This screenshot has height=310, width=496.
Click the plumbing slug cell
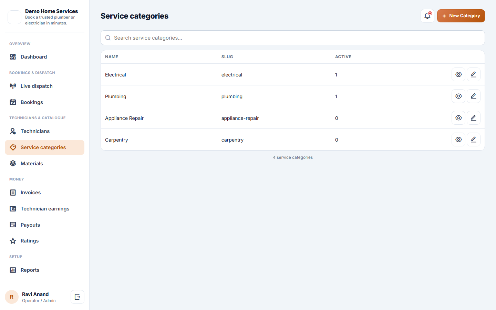(x=232, y=96)
